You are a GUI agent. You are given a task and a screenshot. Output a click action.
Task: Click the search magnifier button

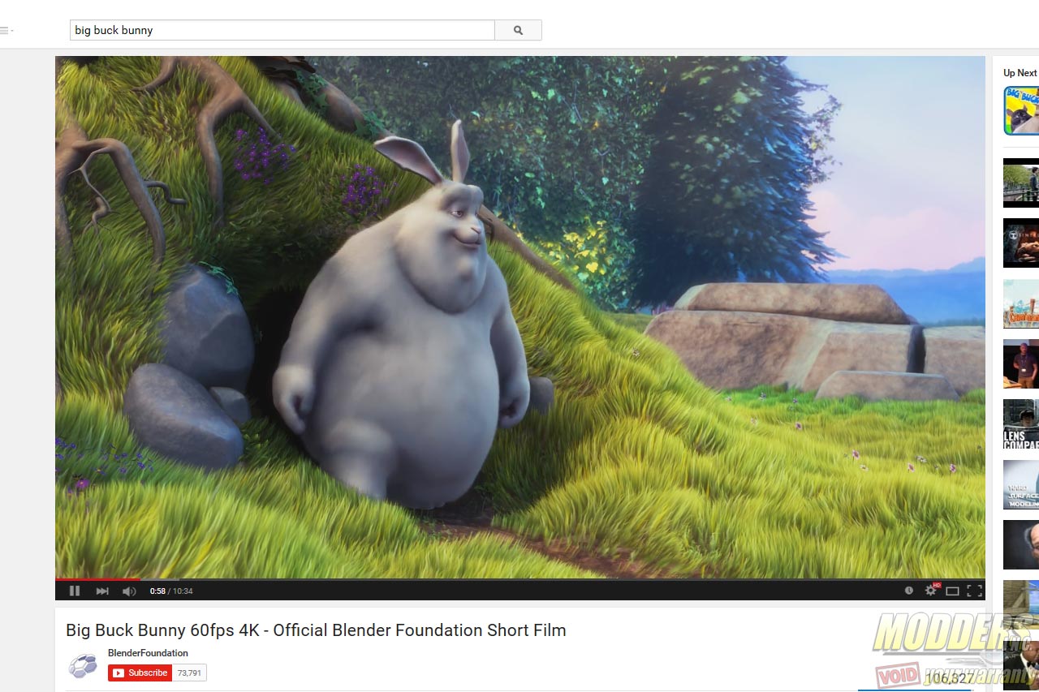[519, 30]
